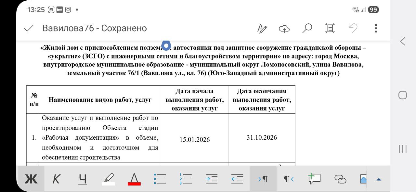Insert a hyperlink

pyautogui.click(x=340, y=179)
